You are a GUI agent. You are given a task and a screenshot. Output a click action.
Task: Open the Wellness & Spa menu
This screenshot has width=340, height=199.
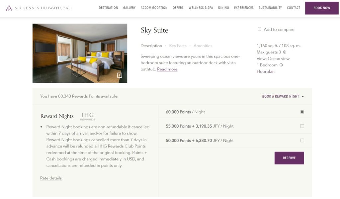[201, 8]
